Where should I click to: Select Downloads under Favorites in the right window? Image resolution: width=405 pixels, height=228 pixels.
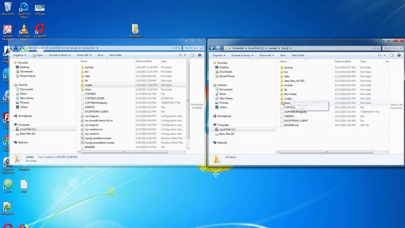click(x=226, y=72)
